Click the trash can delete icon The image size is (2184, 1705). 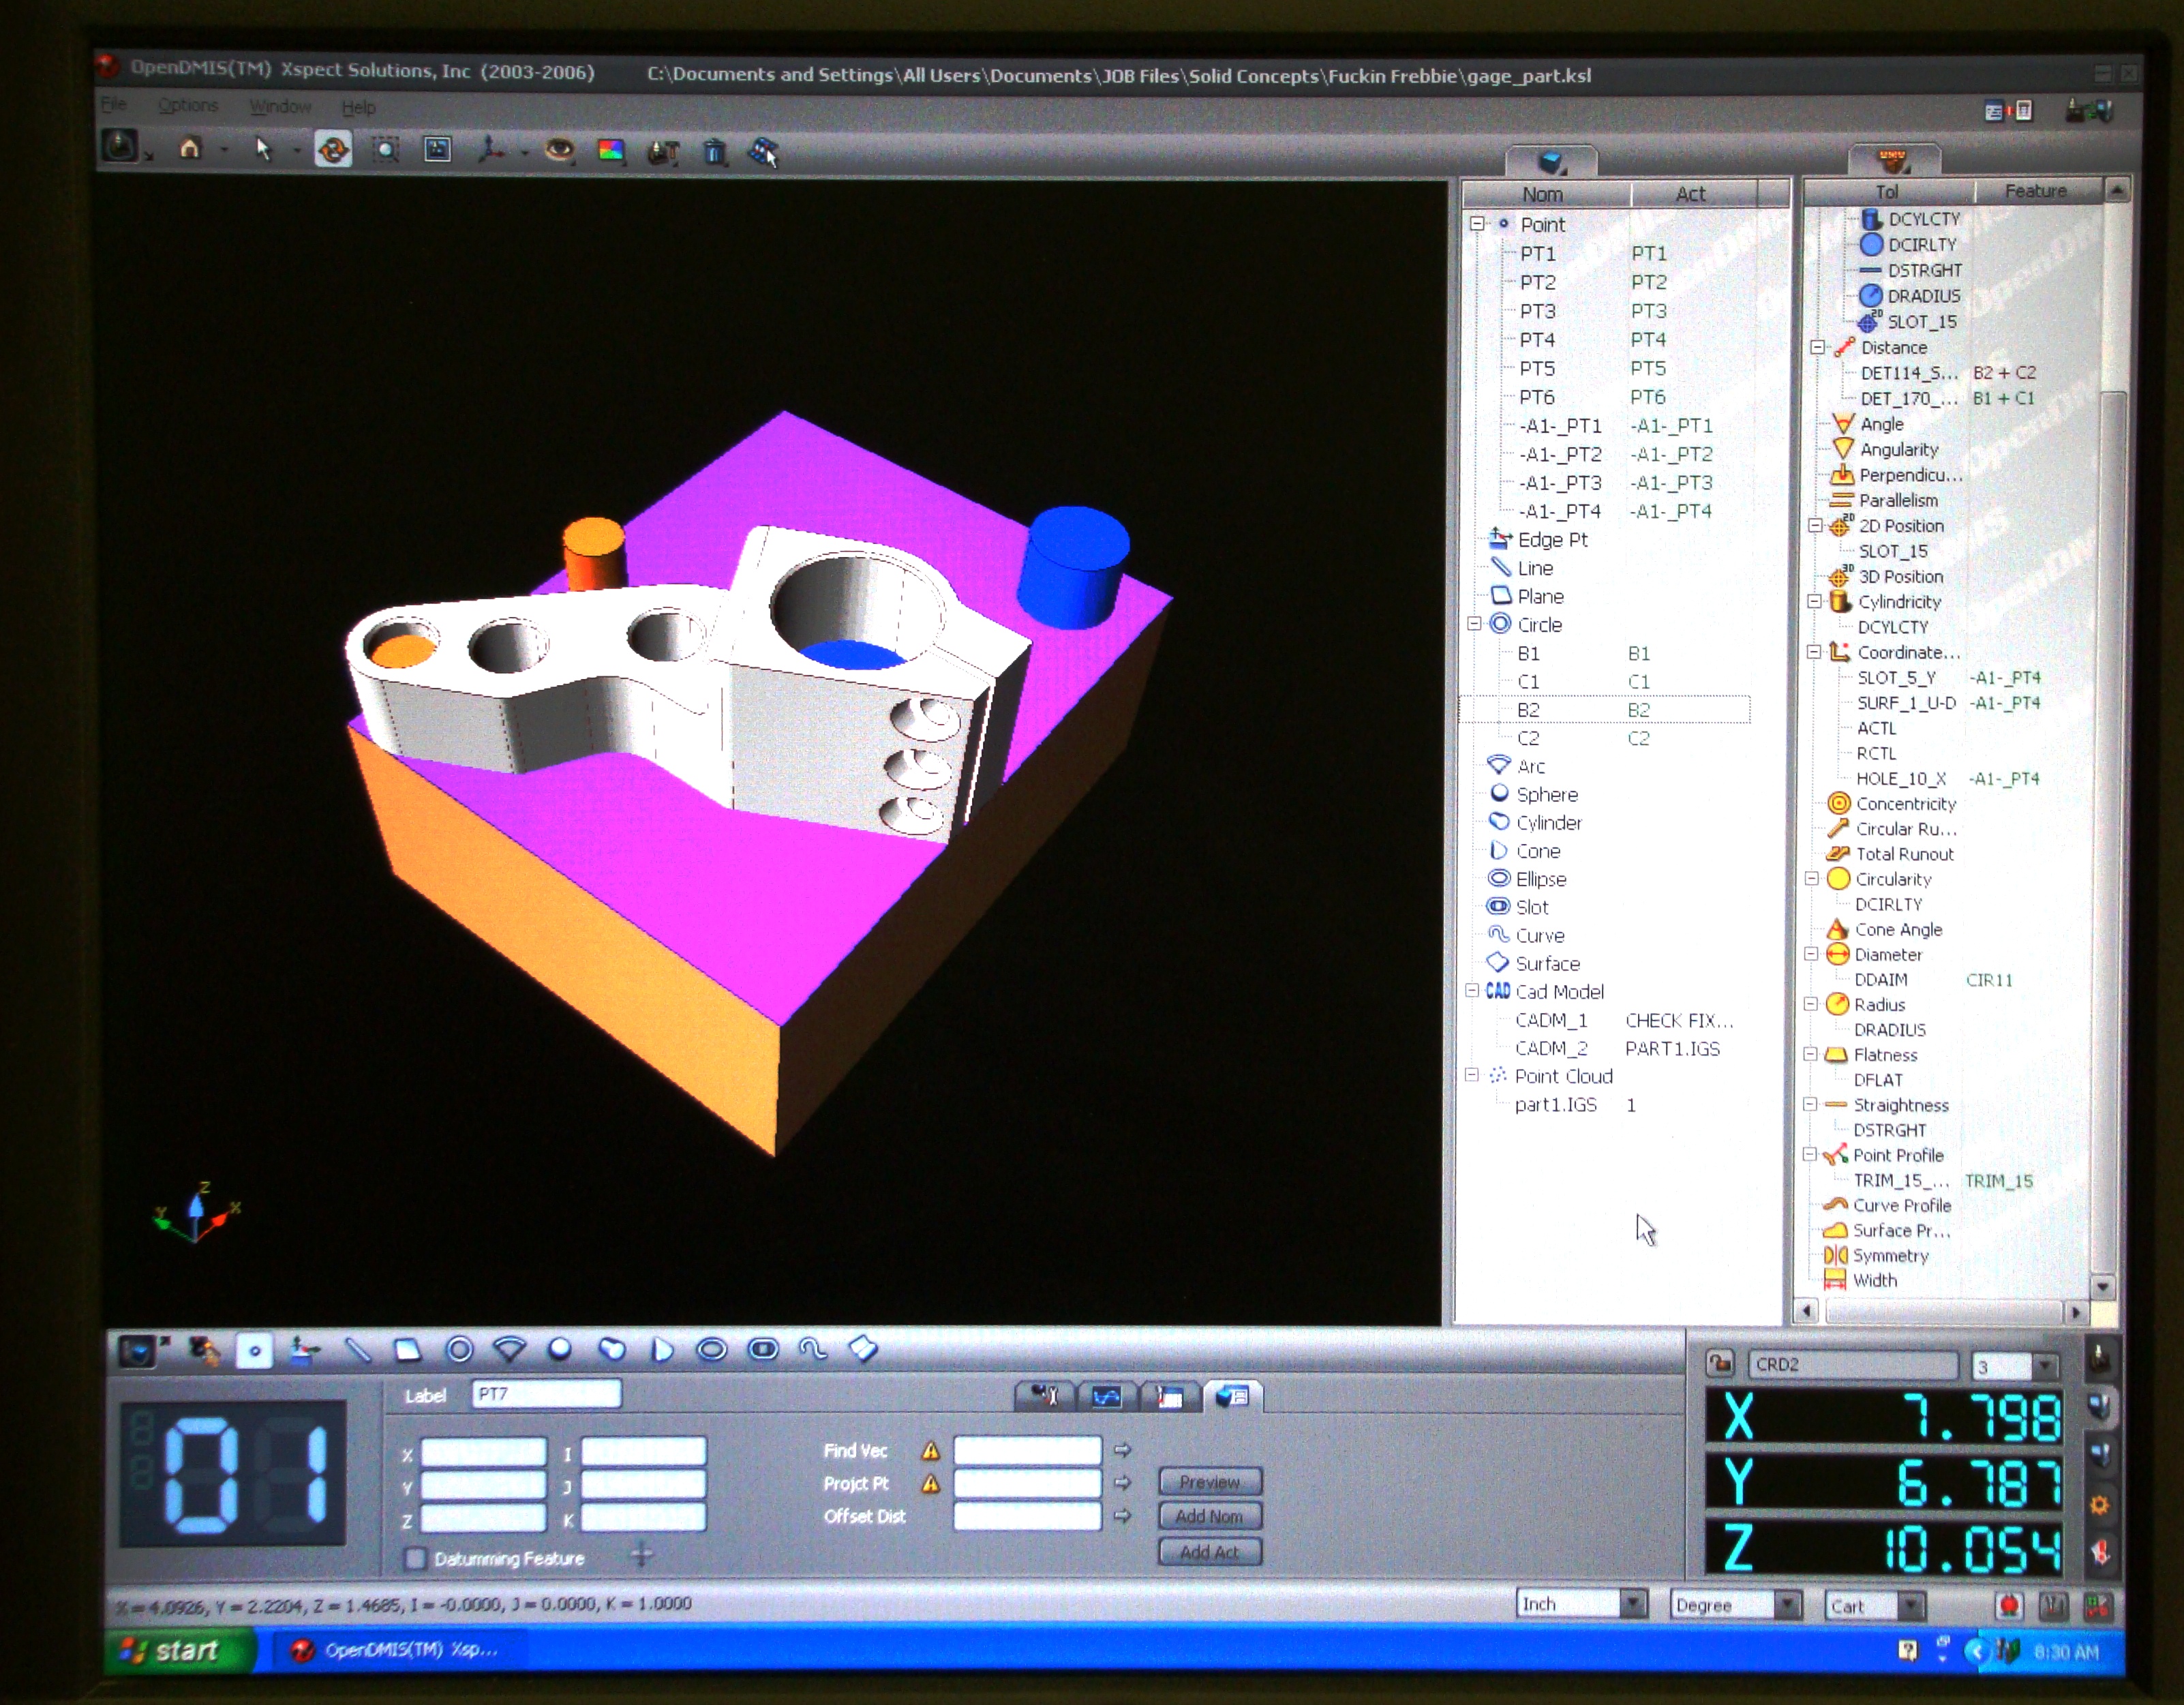click(714, 152)
